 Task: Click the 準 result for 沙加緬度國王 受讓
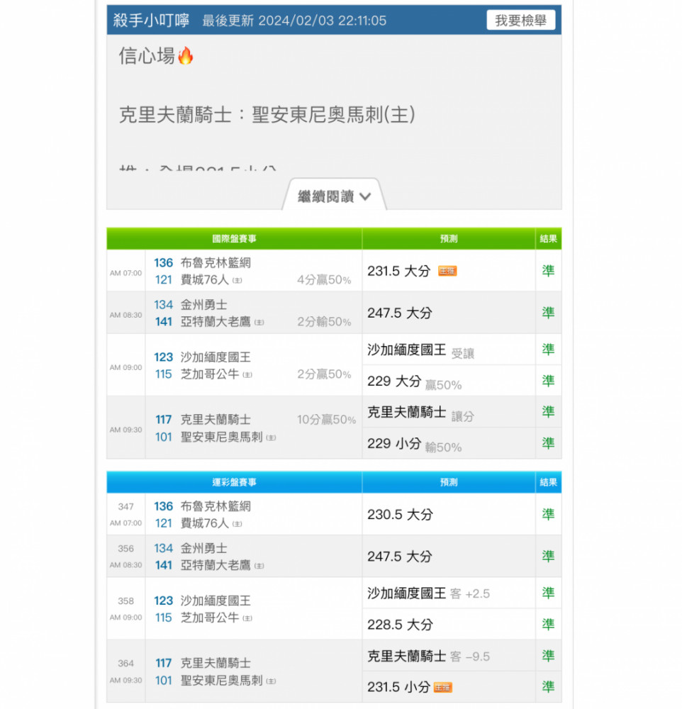point(549,349)
